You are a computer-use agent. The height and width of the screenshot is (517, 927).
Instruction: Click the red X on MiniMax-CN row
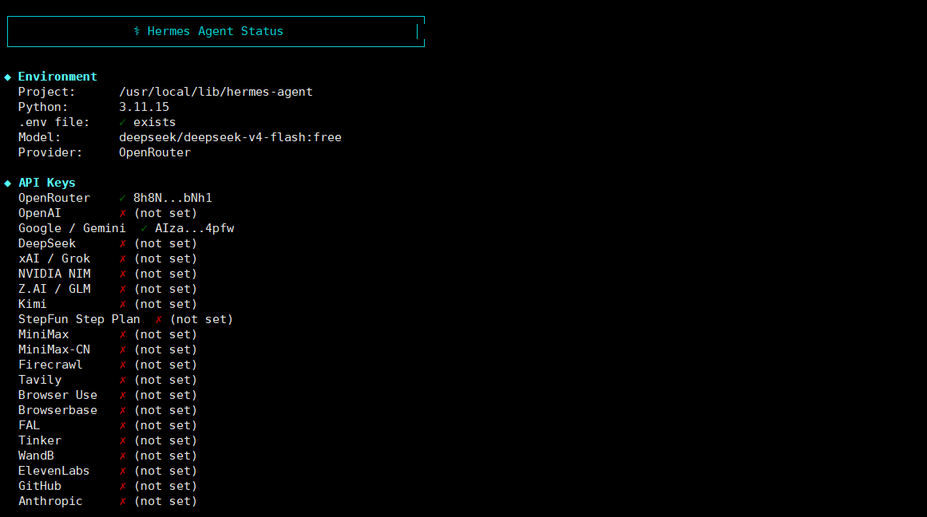[123, 349]
